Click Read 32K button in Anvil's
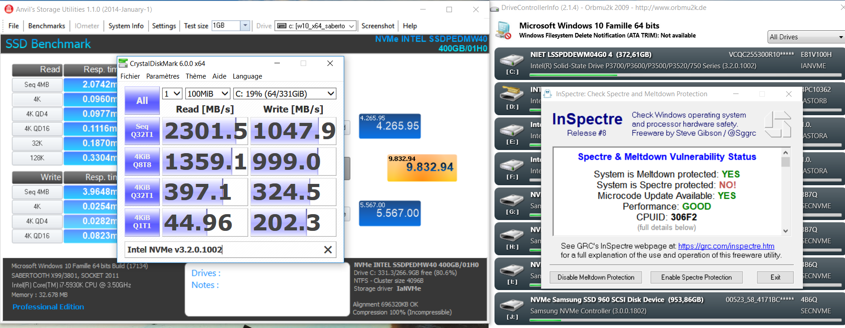Viewport: 845px width, 328px height. click(37, 143)
